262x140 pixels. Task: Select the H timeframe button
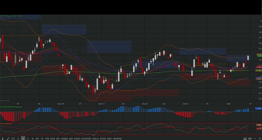click(x=23, y=138)
